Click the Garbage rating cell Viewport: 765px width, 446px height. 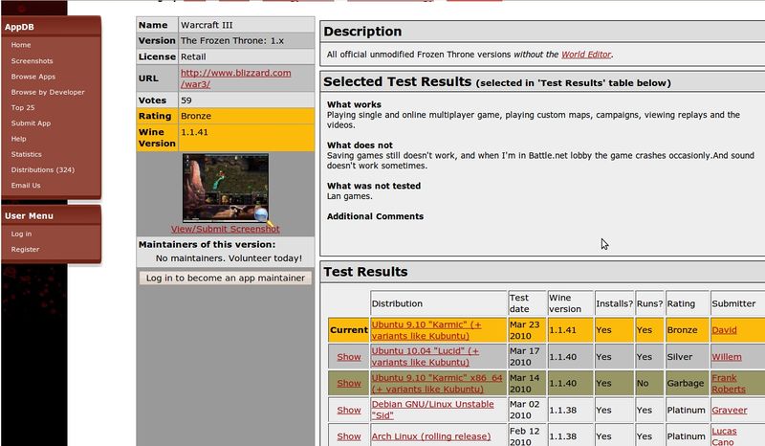(x=687, y=384)
